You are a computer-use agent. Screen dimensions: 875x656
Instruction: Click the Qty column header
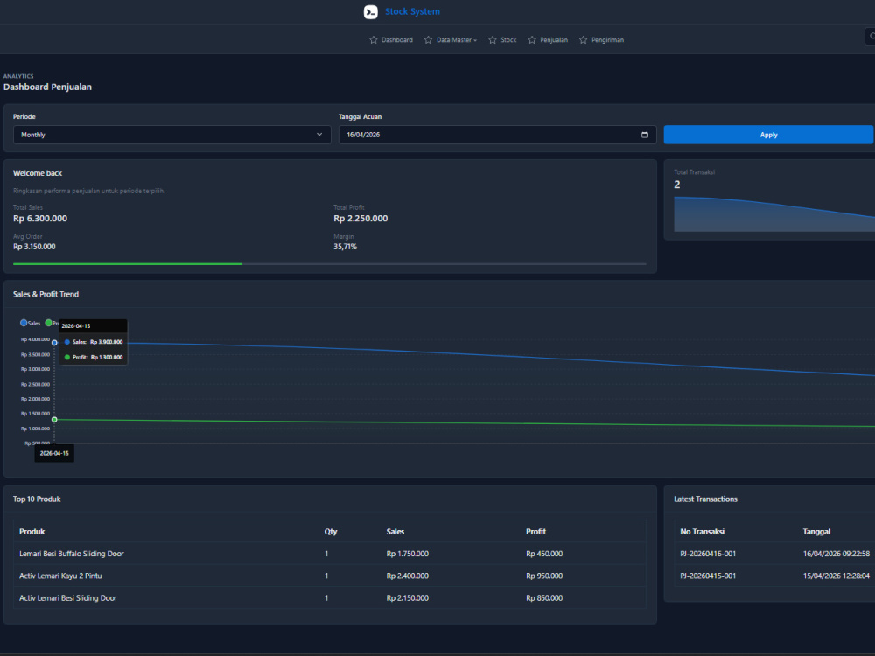click(x=331, y=532)
